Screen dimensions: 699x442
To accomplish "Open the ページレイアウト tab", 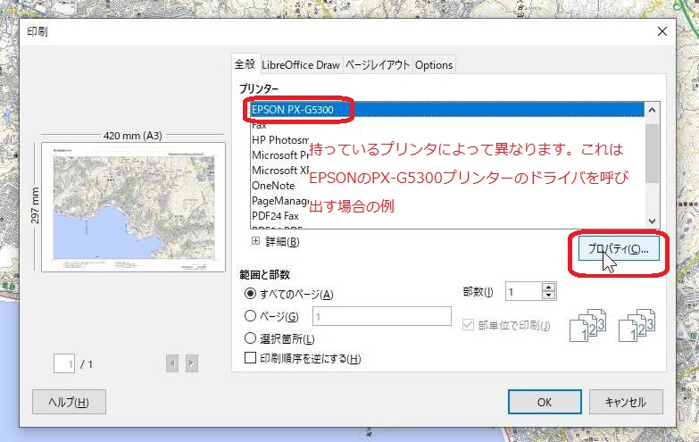I will [x=378, y=64].
